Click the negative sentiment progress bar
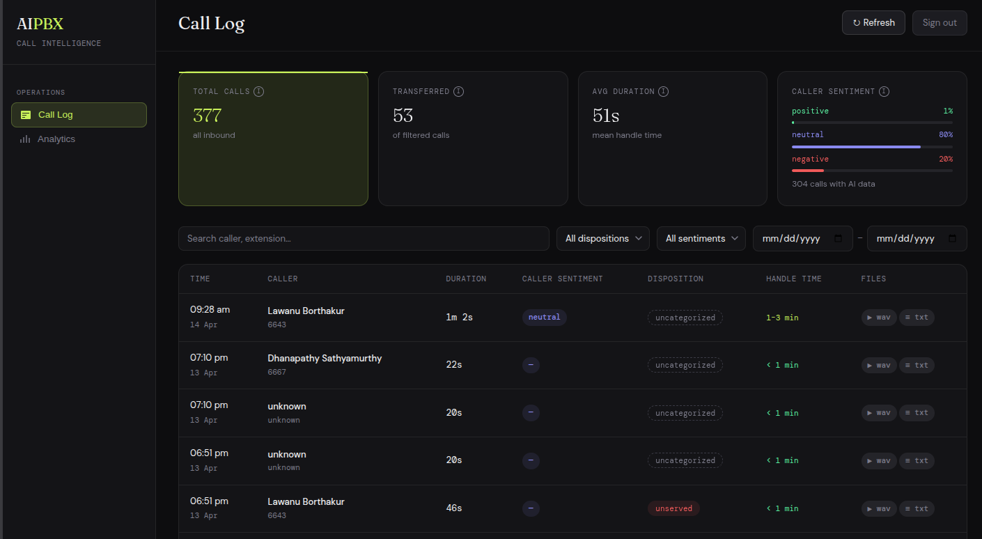The width and height of the screenshot is (982, 539). pyautogui.click(x=872, y=171)
